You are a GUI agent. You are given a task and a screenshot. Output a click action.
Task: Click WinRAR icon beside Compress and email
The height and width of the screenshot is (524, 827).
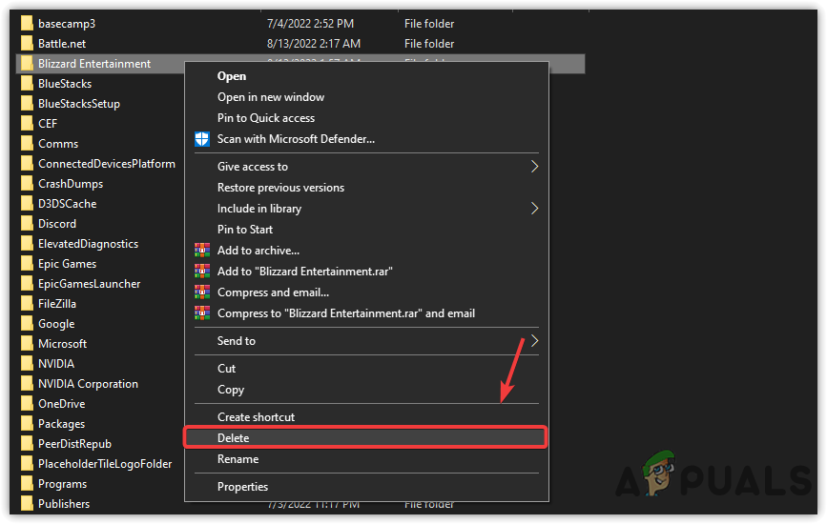click(x=201, y=292)
